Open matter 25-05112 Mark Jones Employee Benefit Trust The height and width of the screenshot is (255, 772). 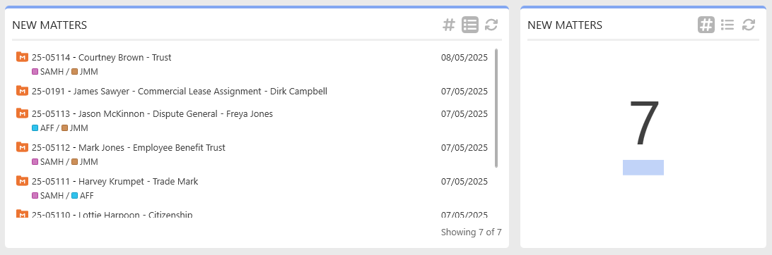pos(129,148)
